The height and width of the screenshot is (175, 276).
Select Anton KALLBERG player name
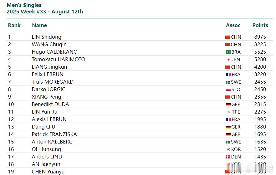coord(52,142)
